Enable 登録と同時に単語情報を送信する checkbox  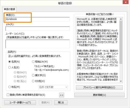click(8, 95)
